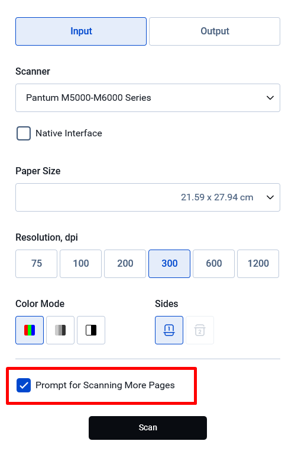This screenshot has width=298, height=457.
Task: Set resolution to 1200 dpi
Action: (258, 264)
